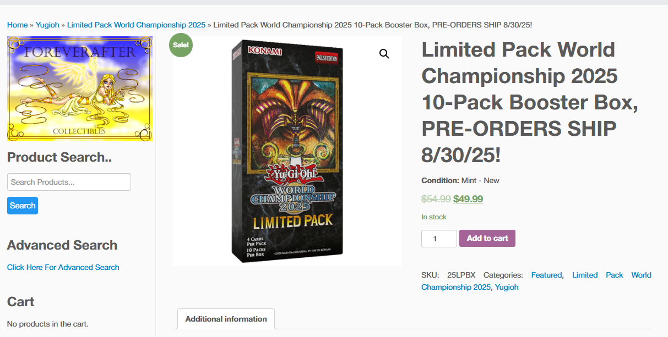This screenshot has height=337, width=668.
Task: Open the Featured category link
Action: 546,275
